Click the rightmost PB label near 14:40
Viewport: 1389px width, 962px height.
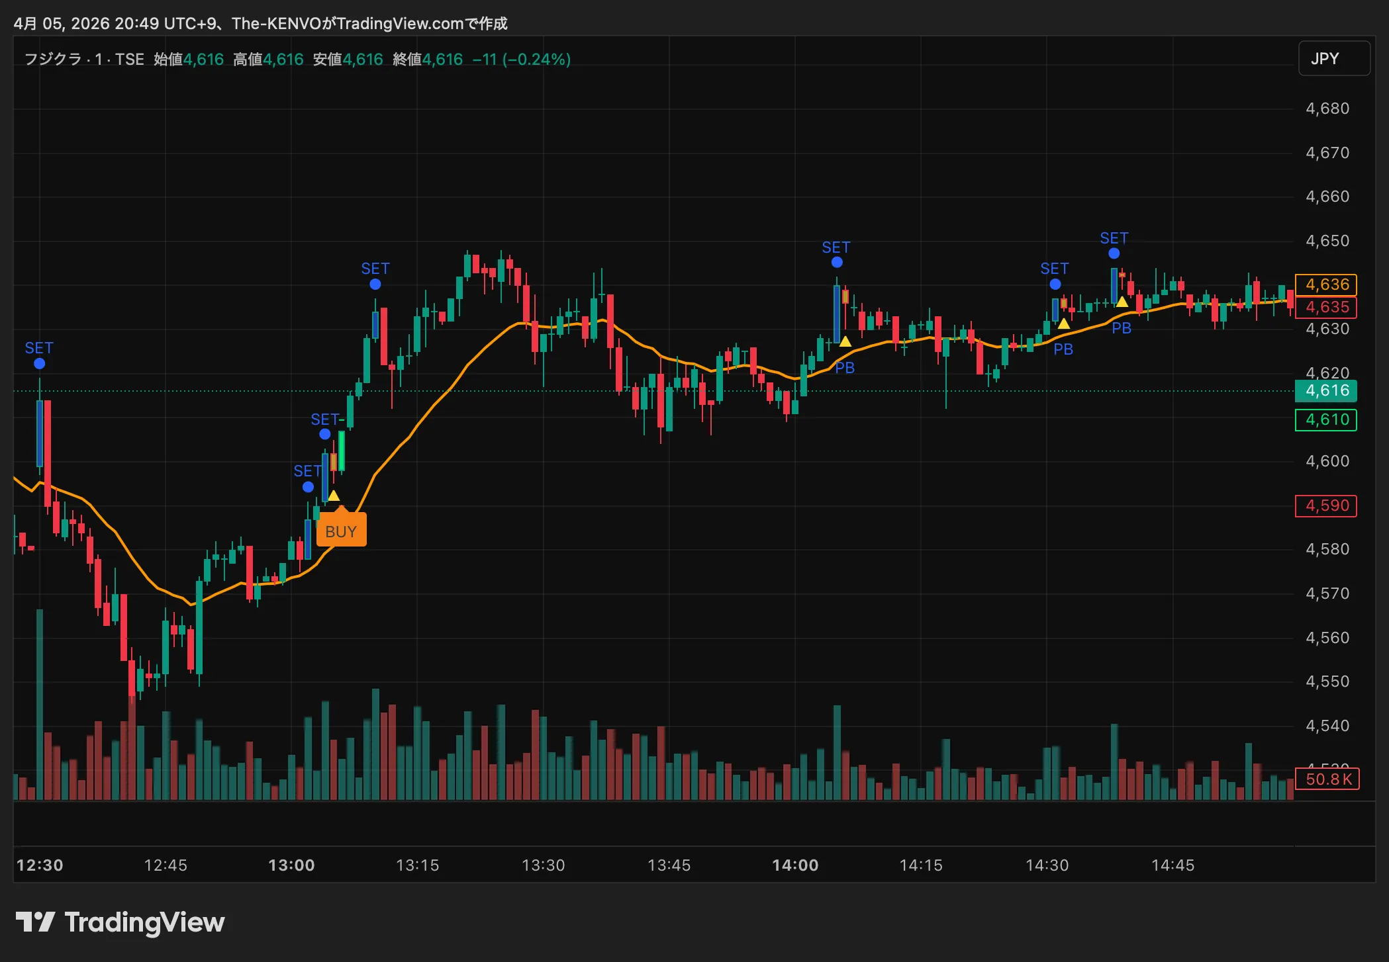click(1122, 328)
